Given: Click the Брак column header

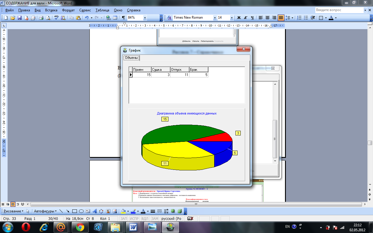Looking at the screenshot, I should pyautogui.click(x=199, y=70).
